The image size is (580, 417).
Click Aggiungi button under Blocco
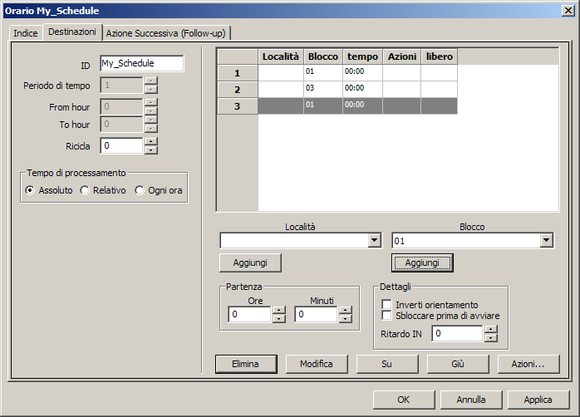(x=422, y=262)
